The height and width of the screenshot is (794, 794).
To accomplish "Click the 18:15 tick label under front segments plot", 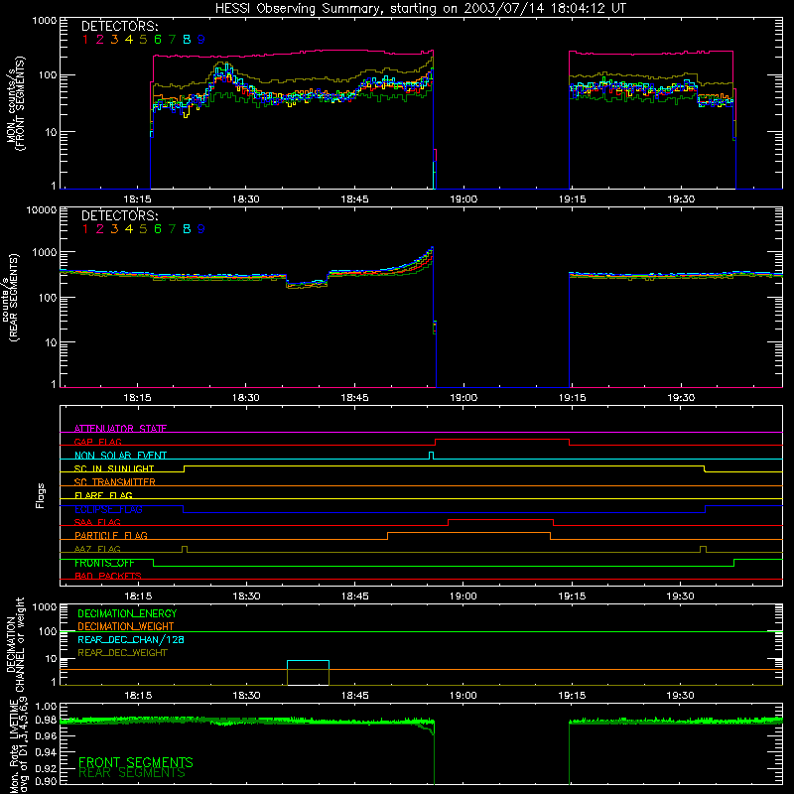I will pyautogui.click(x=137, y=199).
